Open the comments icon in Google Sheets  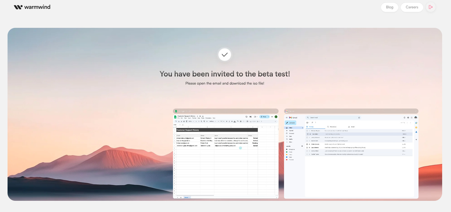point(250,117)
